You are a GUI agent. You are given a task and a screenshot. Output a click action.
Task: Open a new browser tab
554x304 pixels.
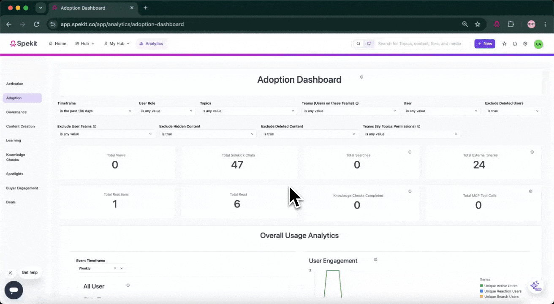[145, 8]
